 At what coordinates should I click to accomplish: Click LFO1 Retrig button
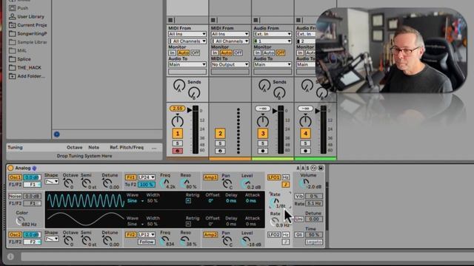click(188, 201)
